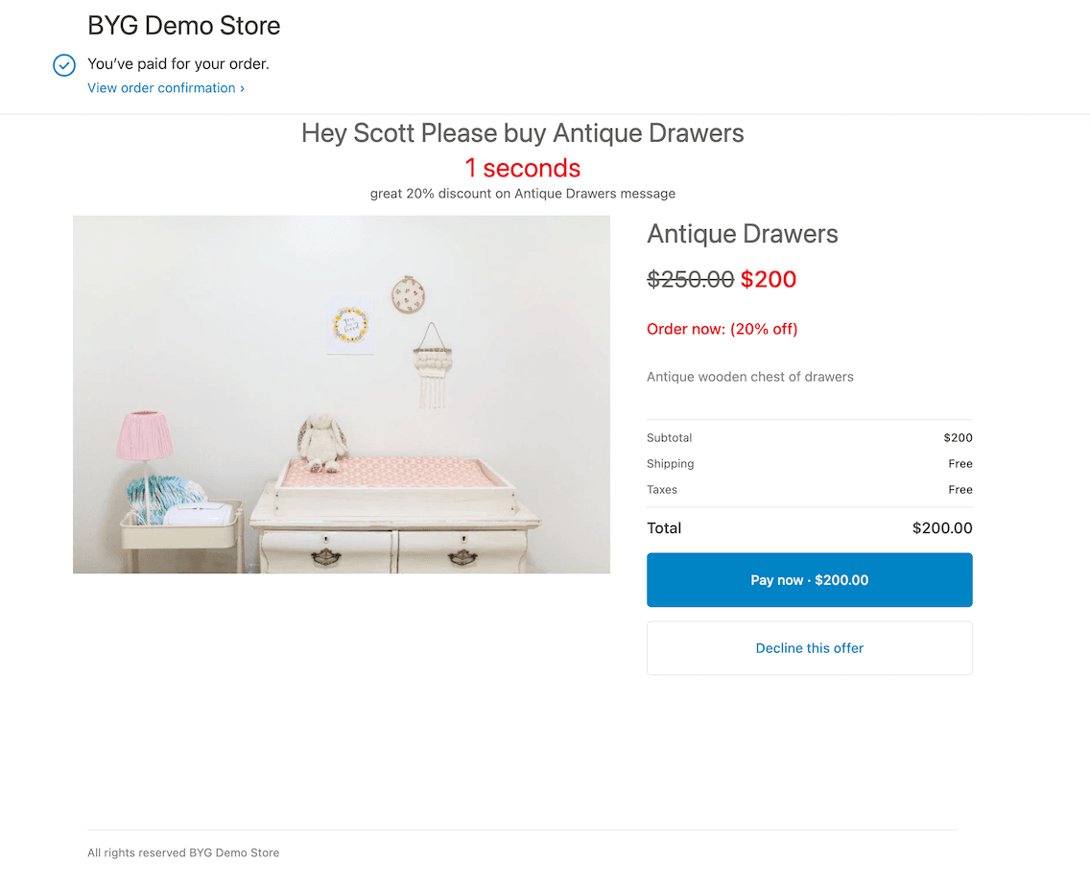Click the 20% discount message text

(x=522, y=194)
